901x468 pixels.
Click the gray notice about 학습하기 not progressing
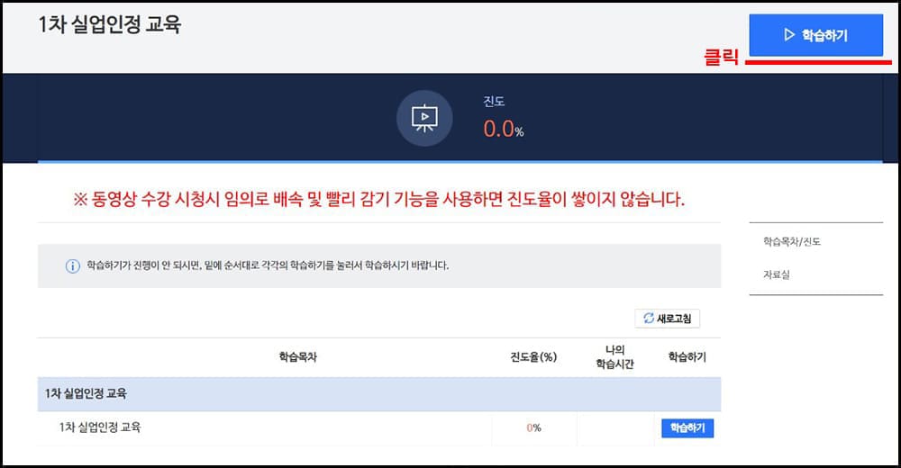click(x=379, y=265)
